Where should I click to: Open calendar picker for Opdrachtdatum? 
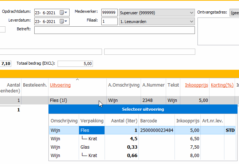pos(63,12)
